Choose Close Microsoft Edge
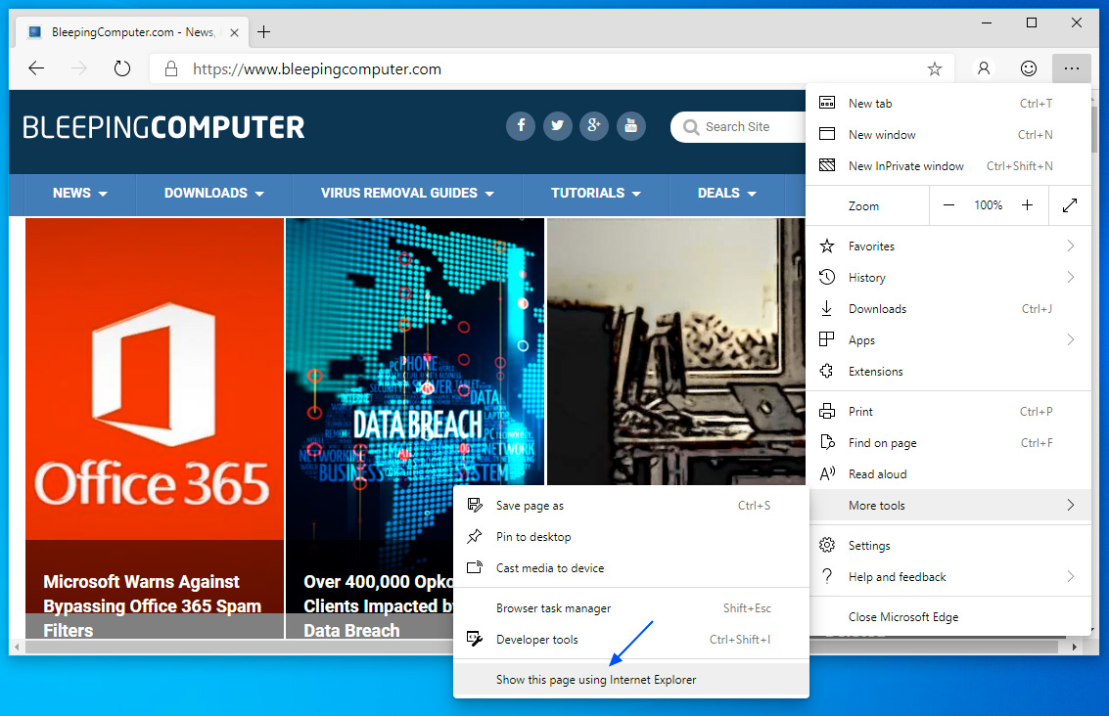Viewport: 1109px width, 716px height. [949, 616]
